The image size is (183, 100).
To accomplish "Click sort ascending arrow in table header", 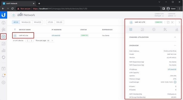I will click(x=15, y=30).
